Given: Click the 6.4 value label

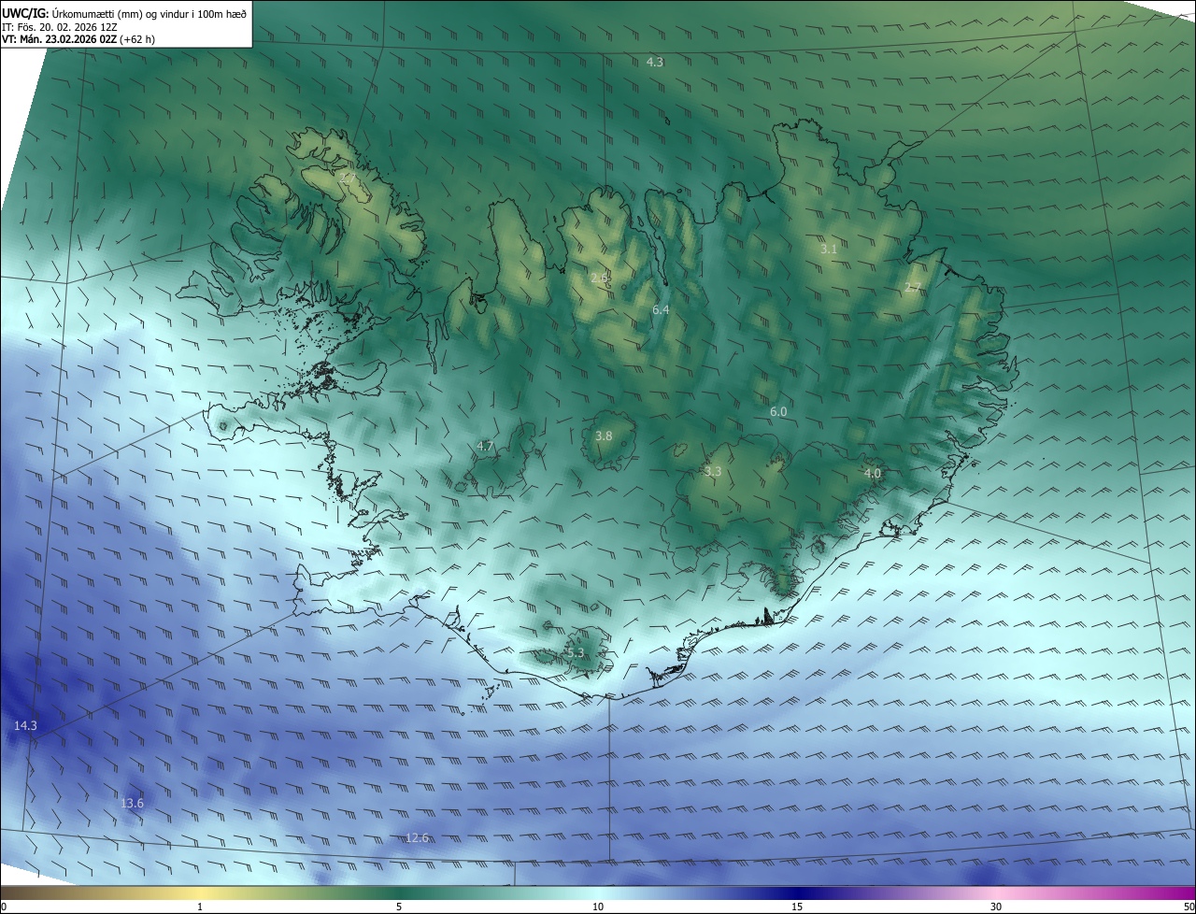Looking at the screenshot, I should tap(661, 309).
